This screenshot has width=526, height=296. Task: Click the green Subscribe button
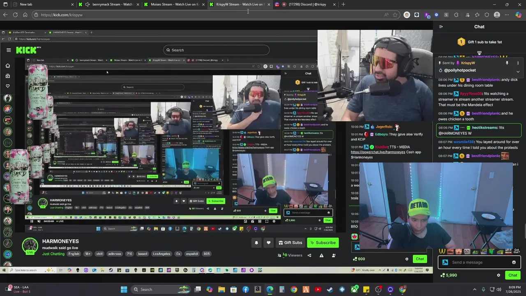coord(323,243)
